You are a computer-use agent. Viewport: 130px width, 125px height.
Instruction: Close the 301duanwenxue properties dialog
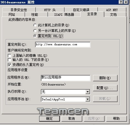[x=126, y=2]
